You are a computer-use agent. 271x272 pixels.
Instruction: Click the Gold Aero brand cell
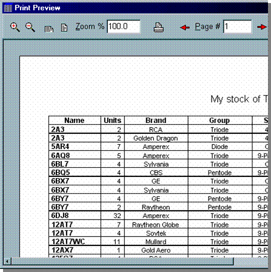click(x=156, y=250)
